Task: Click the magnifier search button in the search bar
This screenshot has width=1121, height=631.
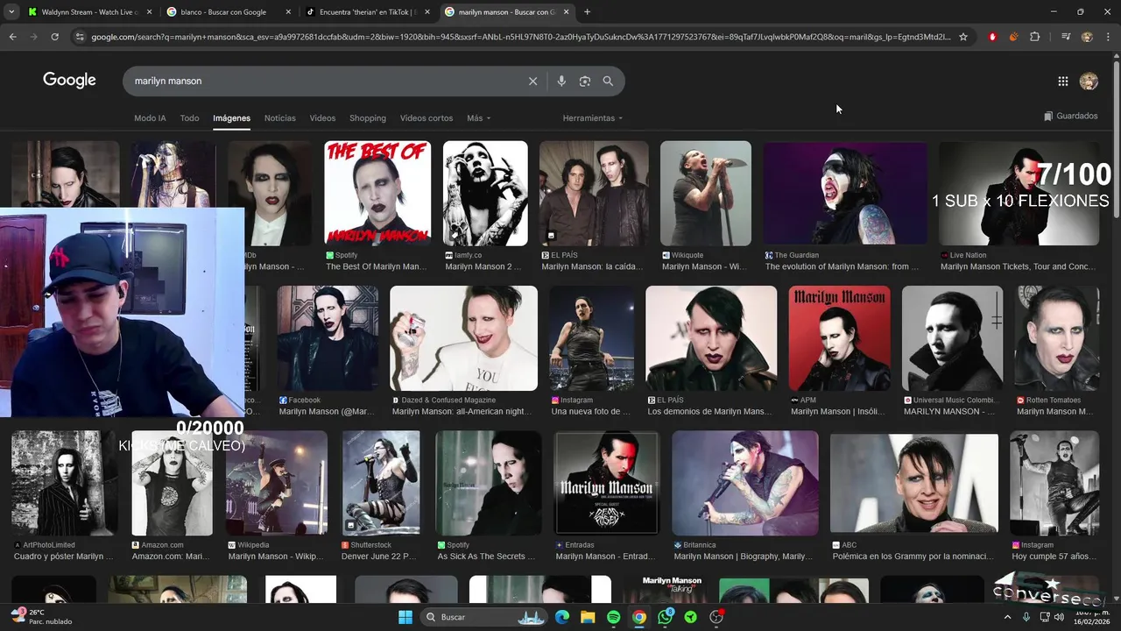Action: [x=608, y=81]
